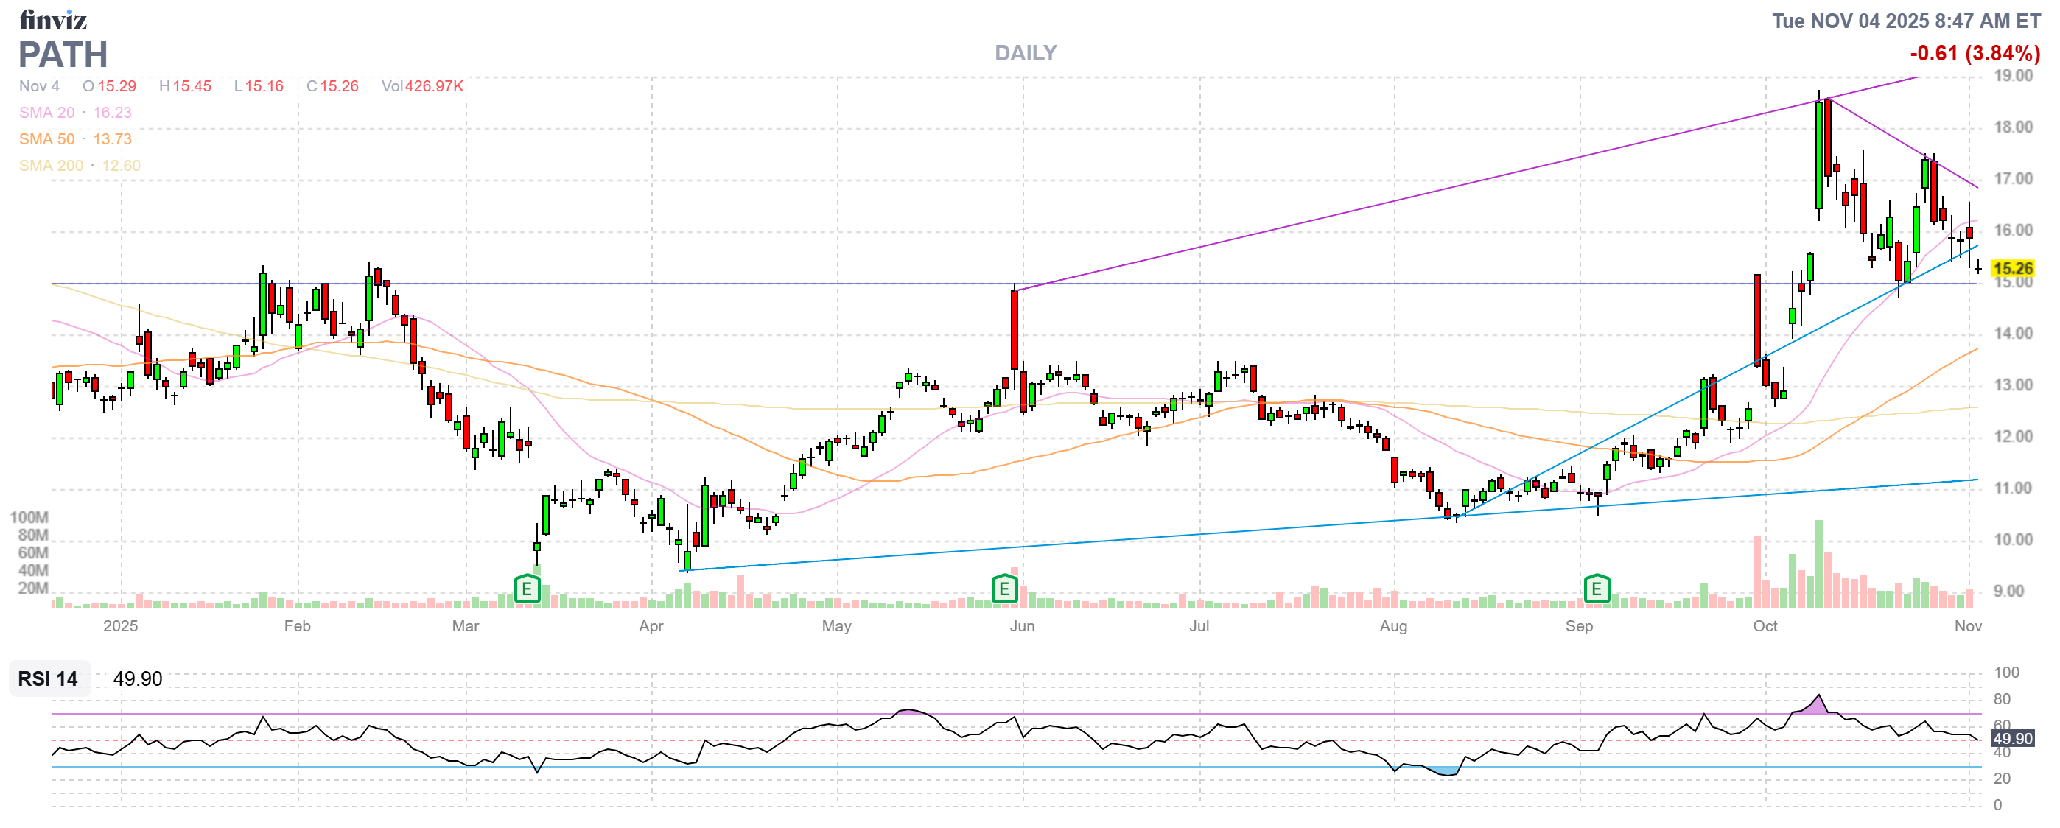Click the blue RSI oversold area in August
Viewport: 2060px width, 828px height.
coord(1446,771)
